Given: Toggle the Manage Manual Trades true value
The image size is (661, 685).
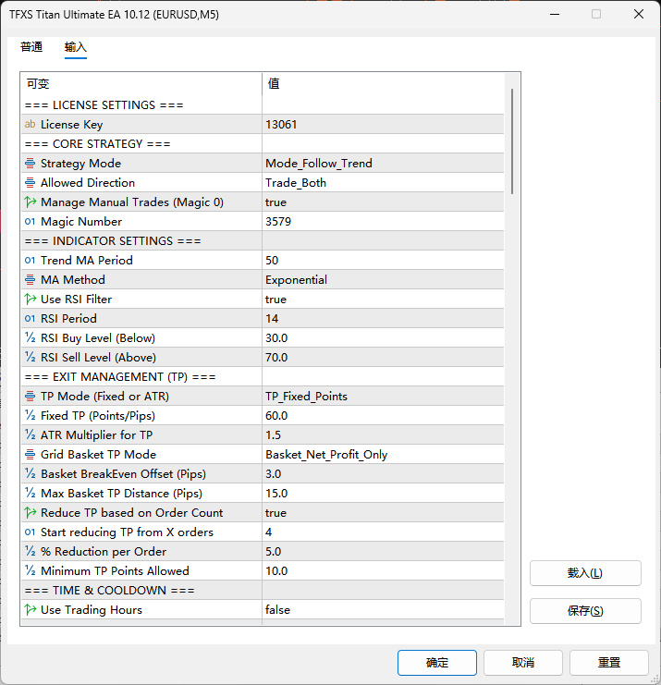Looking at the screenshot, I should (275, 202).
